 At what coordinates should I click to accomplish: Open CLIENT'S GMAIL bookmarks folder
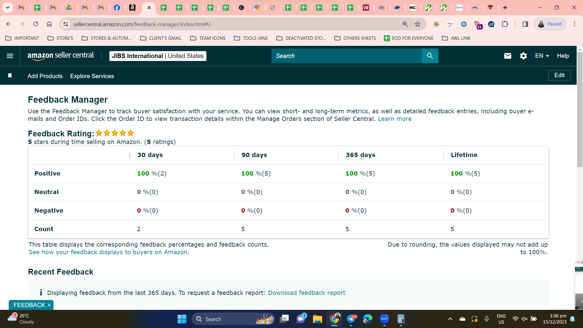(x=161, y=38)
